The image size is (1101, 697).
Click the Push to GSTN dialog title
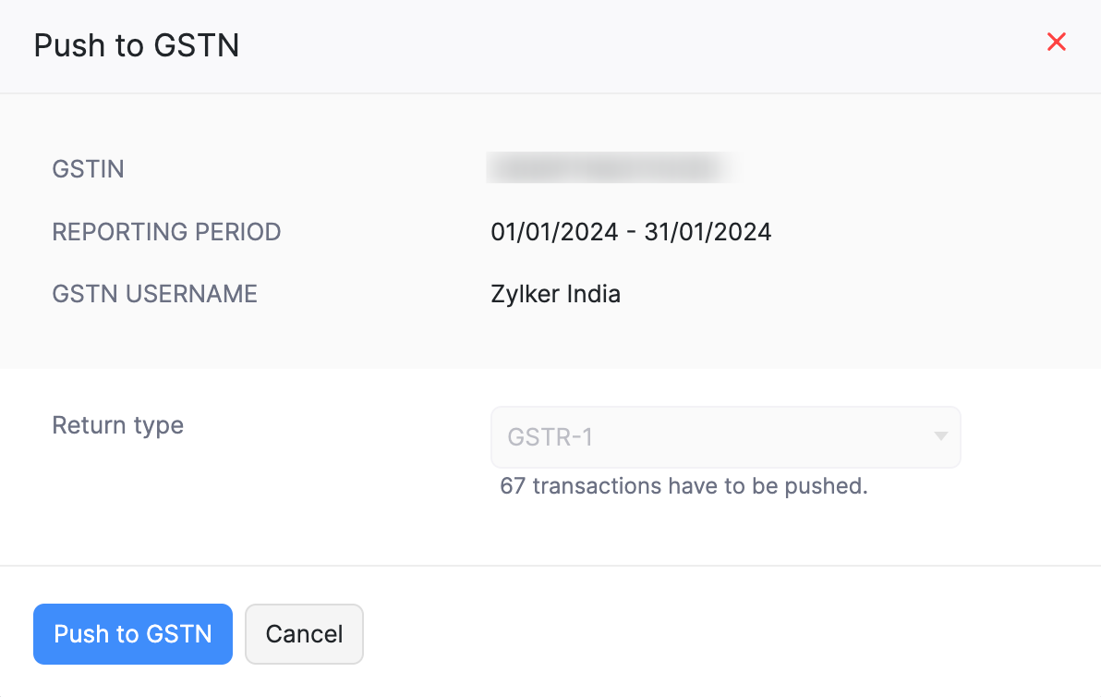tap(136, 45)
